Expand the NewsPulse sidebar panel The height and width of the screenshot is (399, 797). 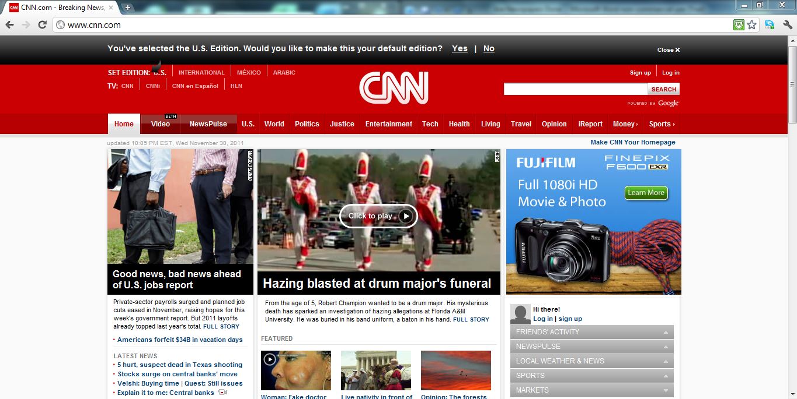(x=591, y=347)
